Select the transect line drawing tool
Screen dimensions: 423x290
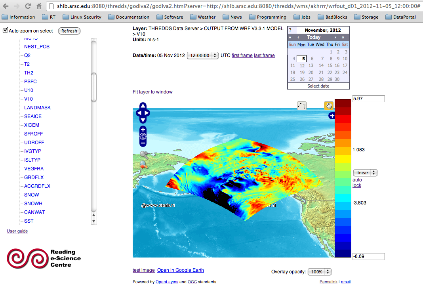tap(302, 106)
